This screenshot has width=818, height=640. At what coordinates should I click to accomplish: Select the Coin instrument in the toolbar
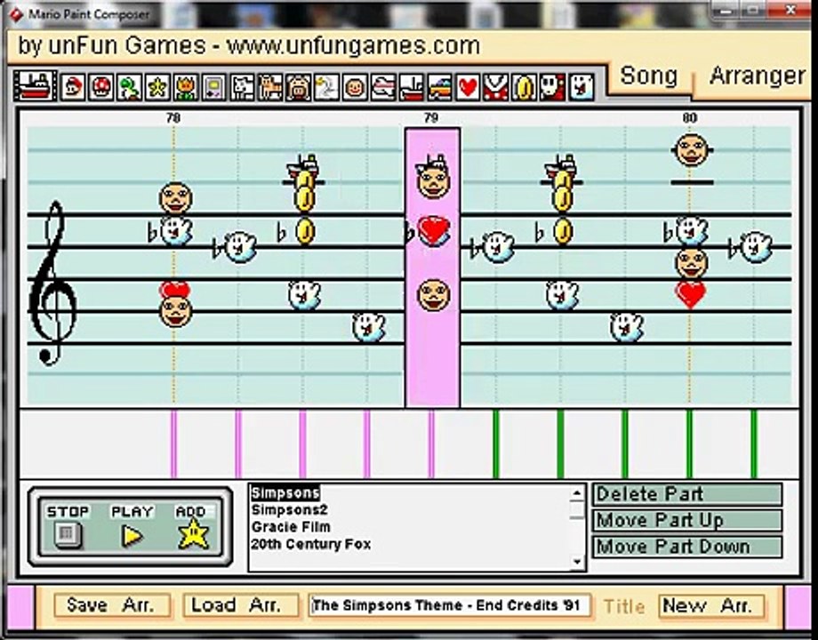[524, 86]
